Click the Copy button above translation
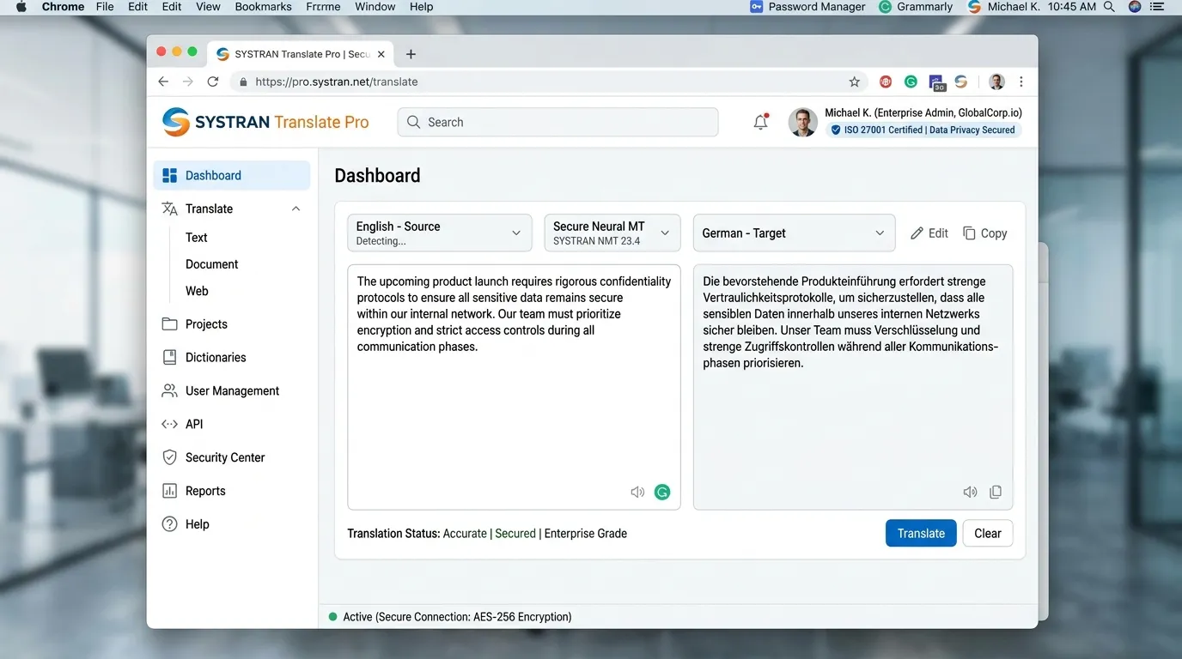 click(984, 233)
